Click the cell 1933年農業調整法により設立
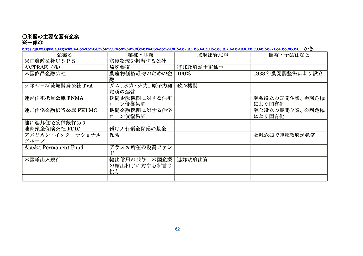This screenshot has width=363, height=256. tap(289, 77)
